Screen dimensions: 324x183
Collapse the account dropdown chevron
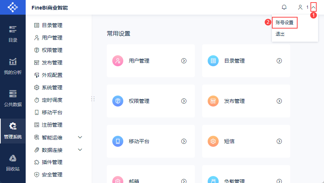pyautogui.click(x=313, y=7)
